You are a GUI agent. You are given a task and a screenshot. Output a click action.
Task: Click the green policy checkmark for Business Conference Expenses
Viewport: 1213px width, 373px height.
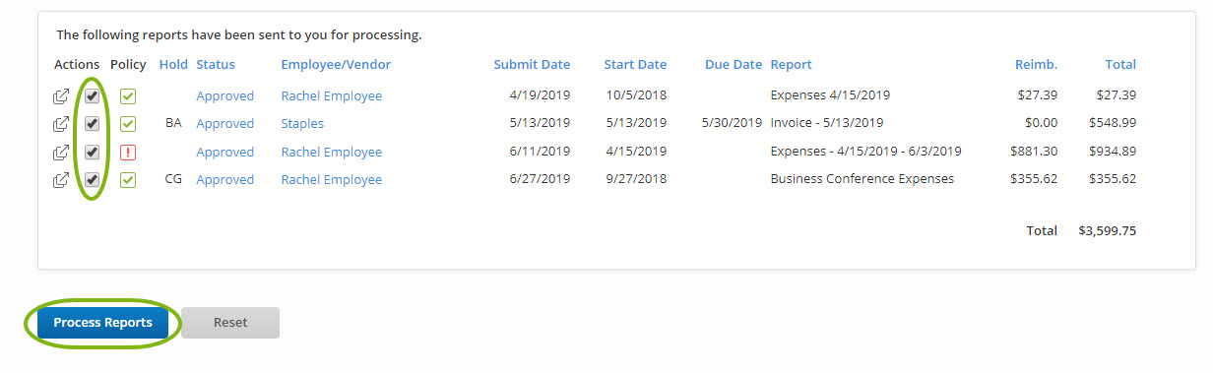(x=128, y=180)
